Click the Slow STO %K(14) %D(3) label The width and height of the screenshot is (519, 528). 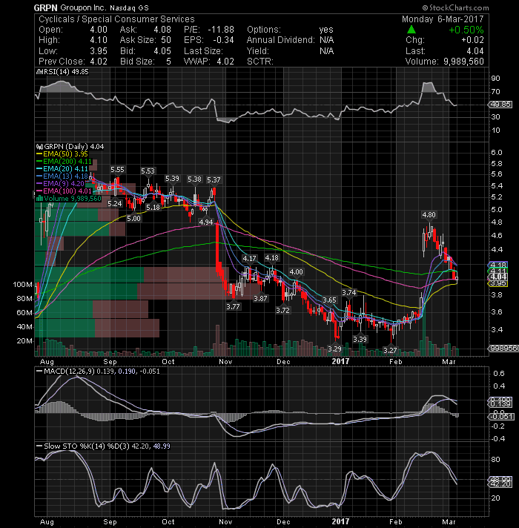(x=87, y=446)
